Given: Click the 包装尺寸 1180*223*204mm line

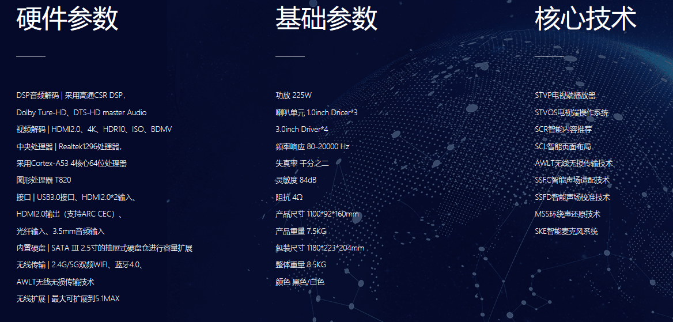Looking at the screenshot, I should point(320,248).
